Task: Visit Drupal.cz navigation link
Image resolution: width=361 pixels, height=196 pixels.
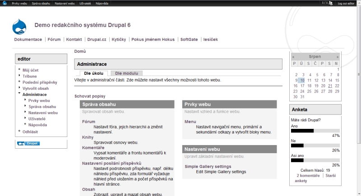Action: tap(97, 39)
